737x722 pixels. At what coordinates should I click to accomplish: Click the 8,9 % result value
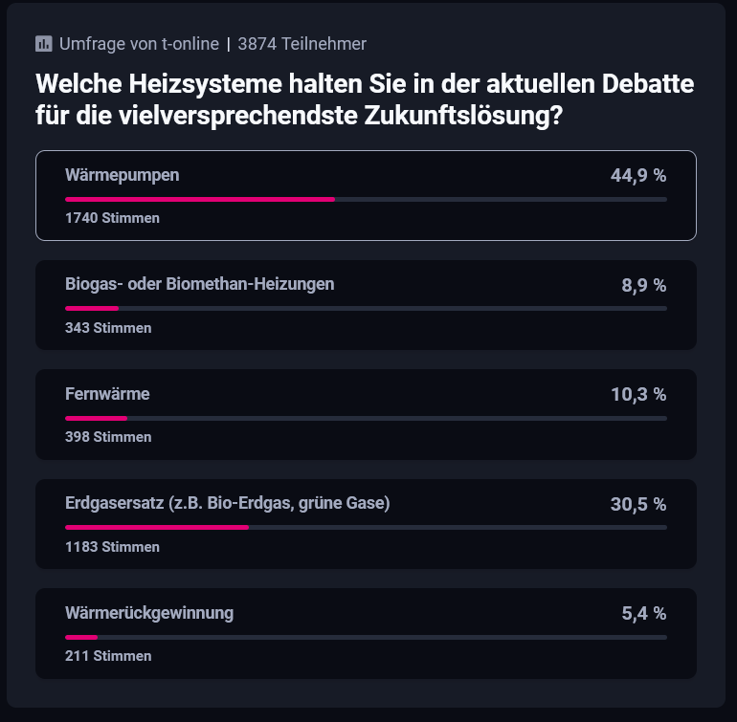(643, 285)
